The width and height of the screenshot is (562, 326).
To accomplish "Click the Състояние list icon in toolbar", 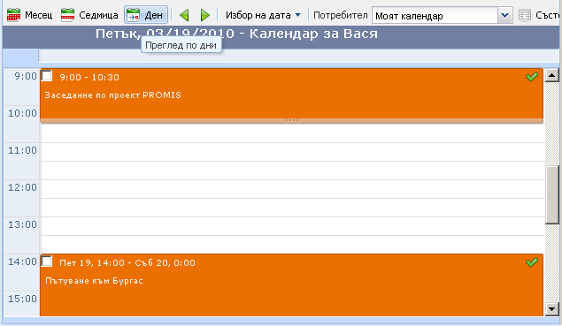I will [x=525, y=15].
